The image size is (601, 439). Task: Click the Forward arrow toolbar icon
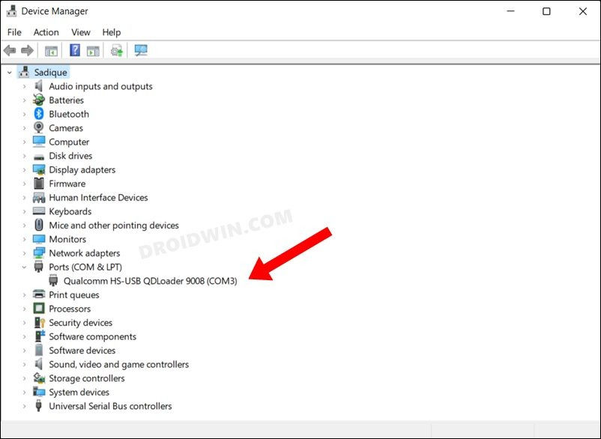27,50
